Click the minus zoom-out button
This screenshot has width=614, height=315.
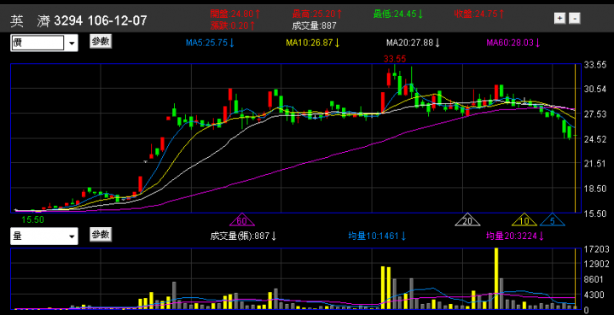[x=575, y=18]
